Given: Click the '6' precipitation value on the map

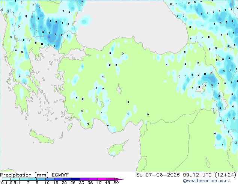Looking at the screenshot, I should [219, 97].
